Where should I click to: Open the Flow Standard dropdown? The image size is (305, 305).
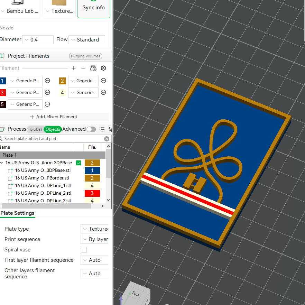pyautogui.click(x=87, y=40)
